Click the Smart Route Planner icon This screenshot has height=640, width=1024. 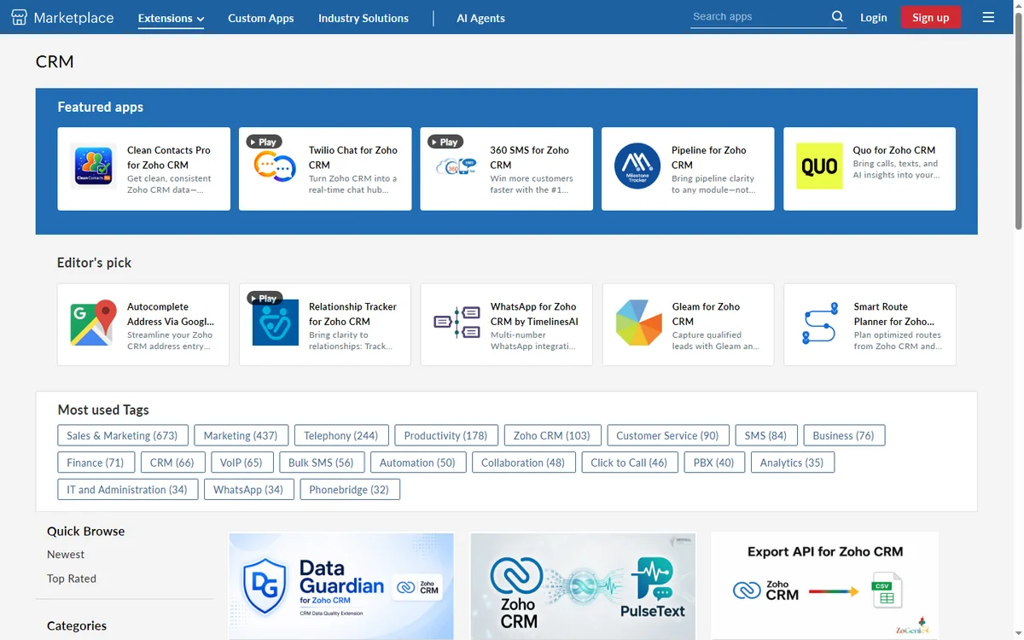[x=820, y=324]
